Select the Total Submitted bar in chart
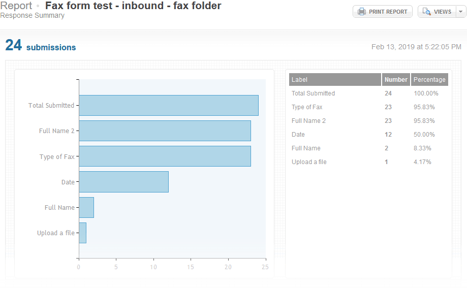Viewport: 467px width, 288px height. click(169, 106)
